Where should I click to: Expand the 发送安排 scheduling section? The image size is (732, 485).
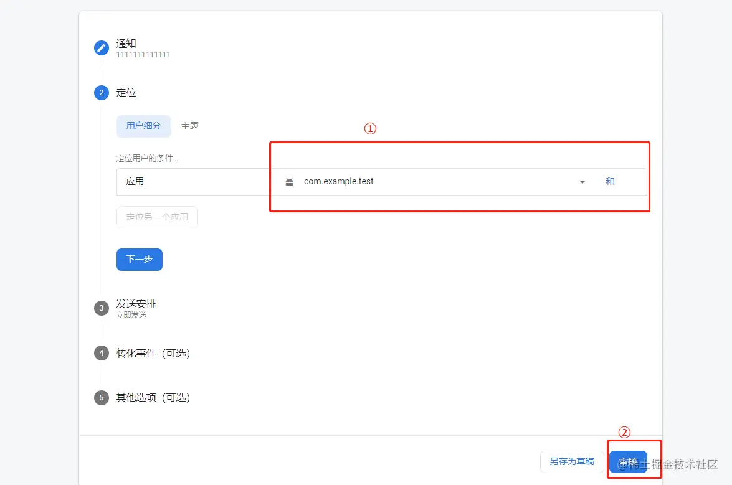(x=136, y=304)
